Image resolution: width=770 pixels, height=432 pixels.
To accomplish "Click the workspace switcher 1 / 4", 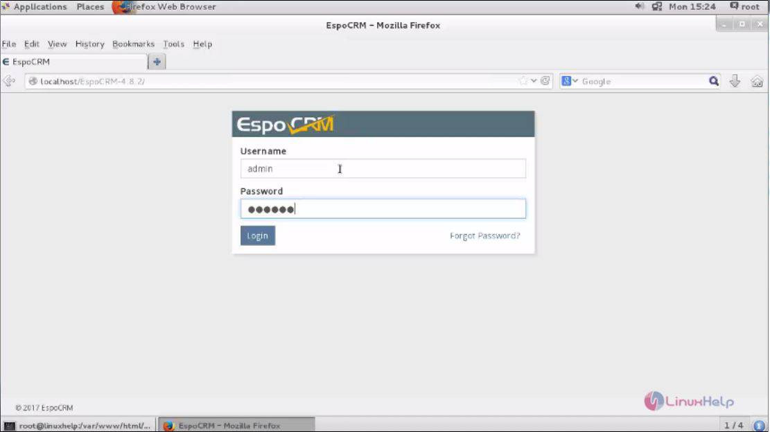I will click(x=734, y=426).
